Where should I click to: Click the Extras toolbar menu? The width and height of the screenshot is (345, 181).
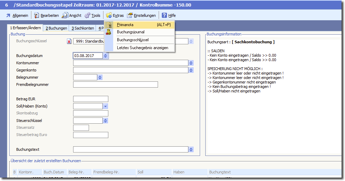click(x=115, y=15)
